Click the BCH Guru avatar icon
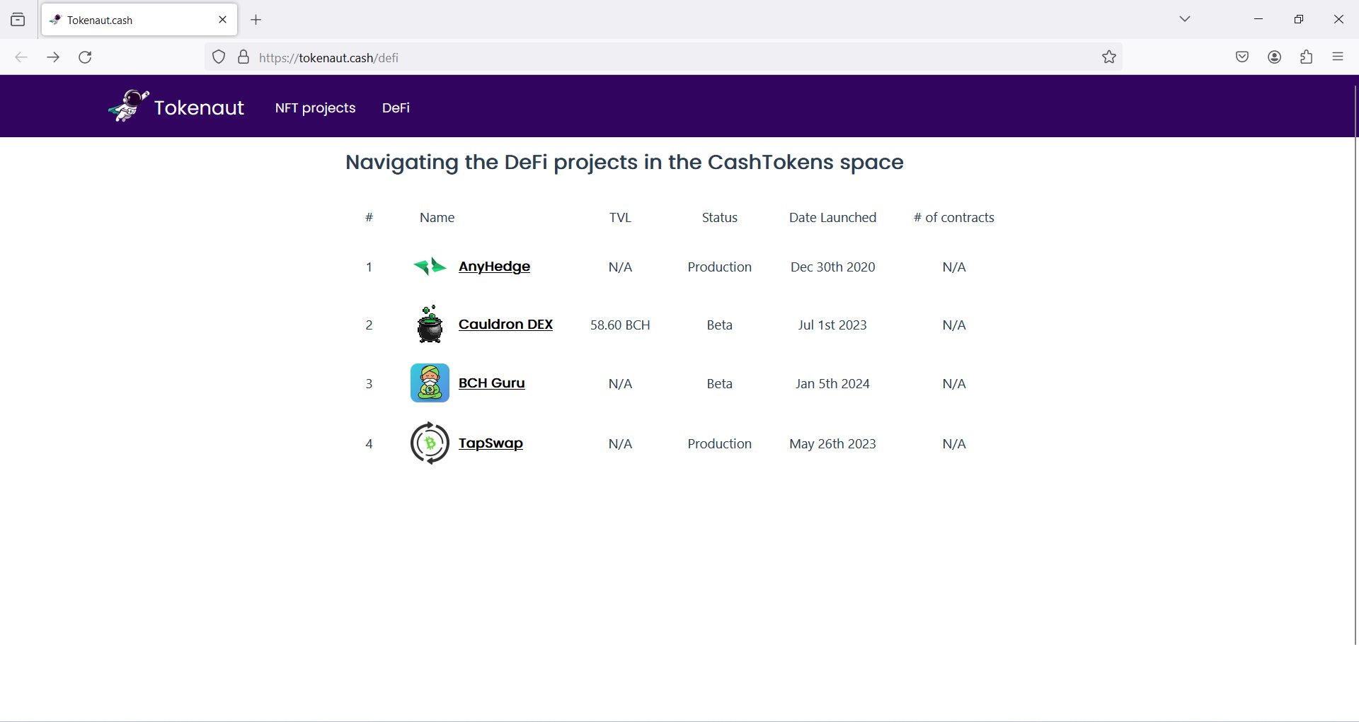Screen dimensions: 1359x722 [430, 383]
